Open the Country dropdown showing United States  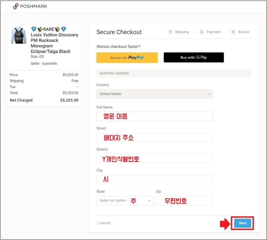click(x=154, y=94)
